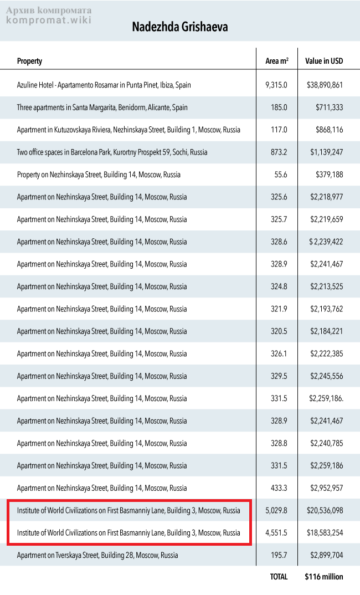Select the $20,536,098 value cell
The height and width of the screenshot is (595, 360).
(325, 510)
